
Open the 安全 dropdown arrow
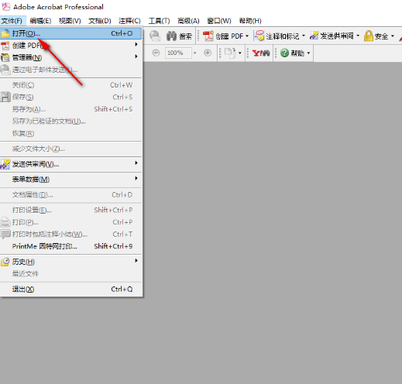point(393,36)
